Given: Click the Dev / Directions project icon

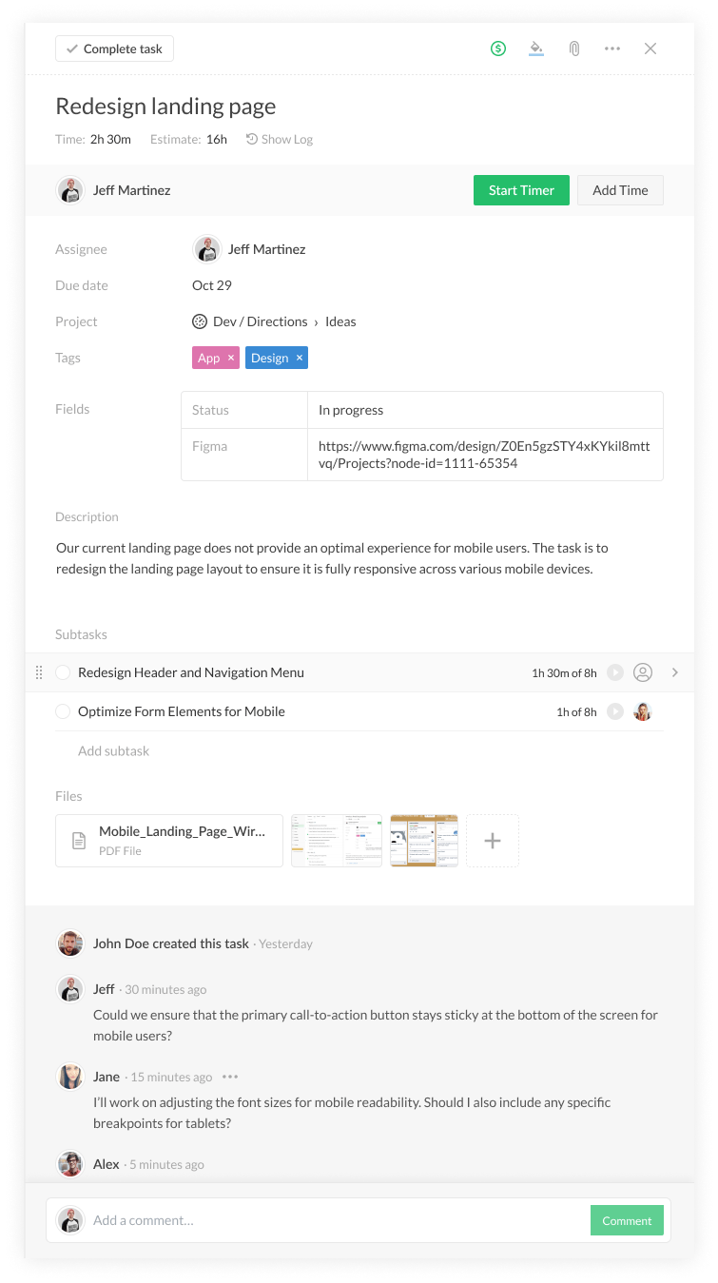Looking at the screenshot, I should (200, 321).
